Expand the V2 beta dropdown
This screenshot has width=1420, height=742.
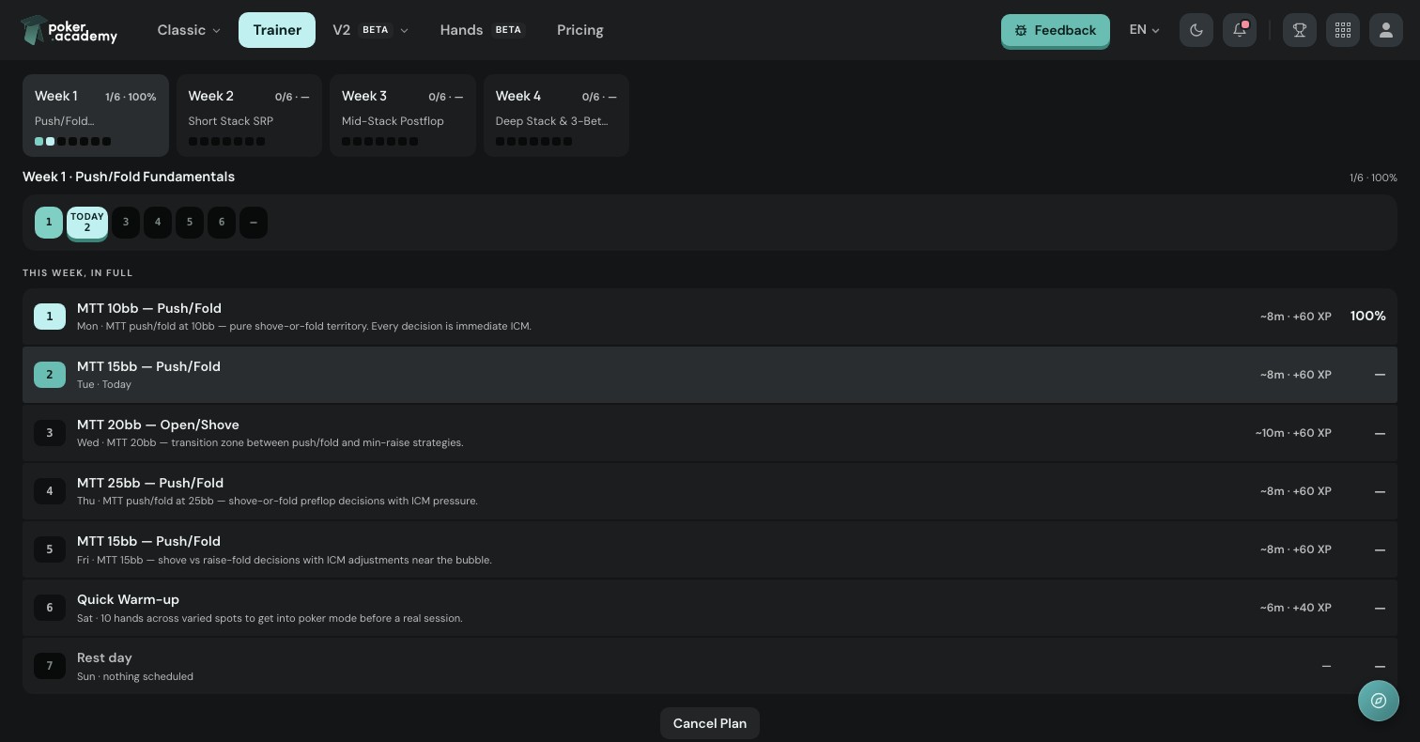tap(371, 30)
